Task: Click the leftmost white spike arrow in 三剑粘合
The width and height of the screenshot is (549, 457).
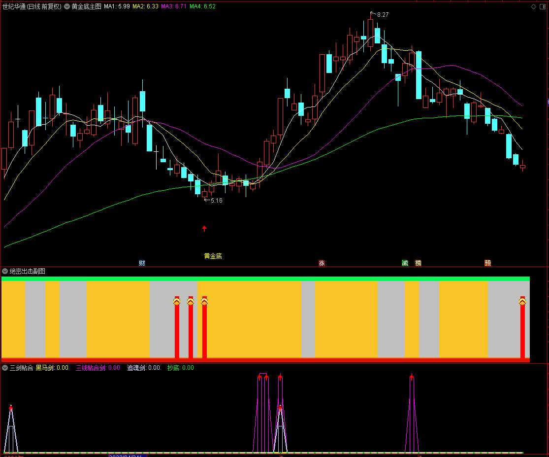Action: coord(11,407)
